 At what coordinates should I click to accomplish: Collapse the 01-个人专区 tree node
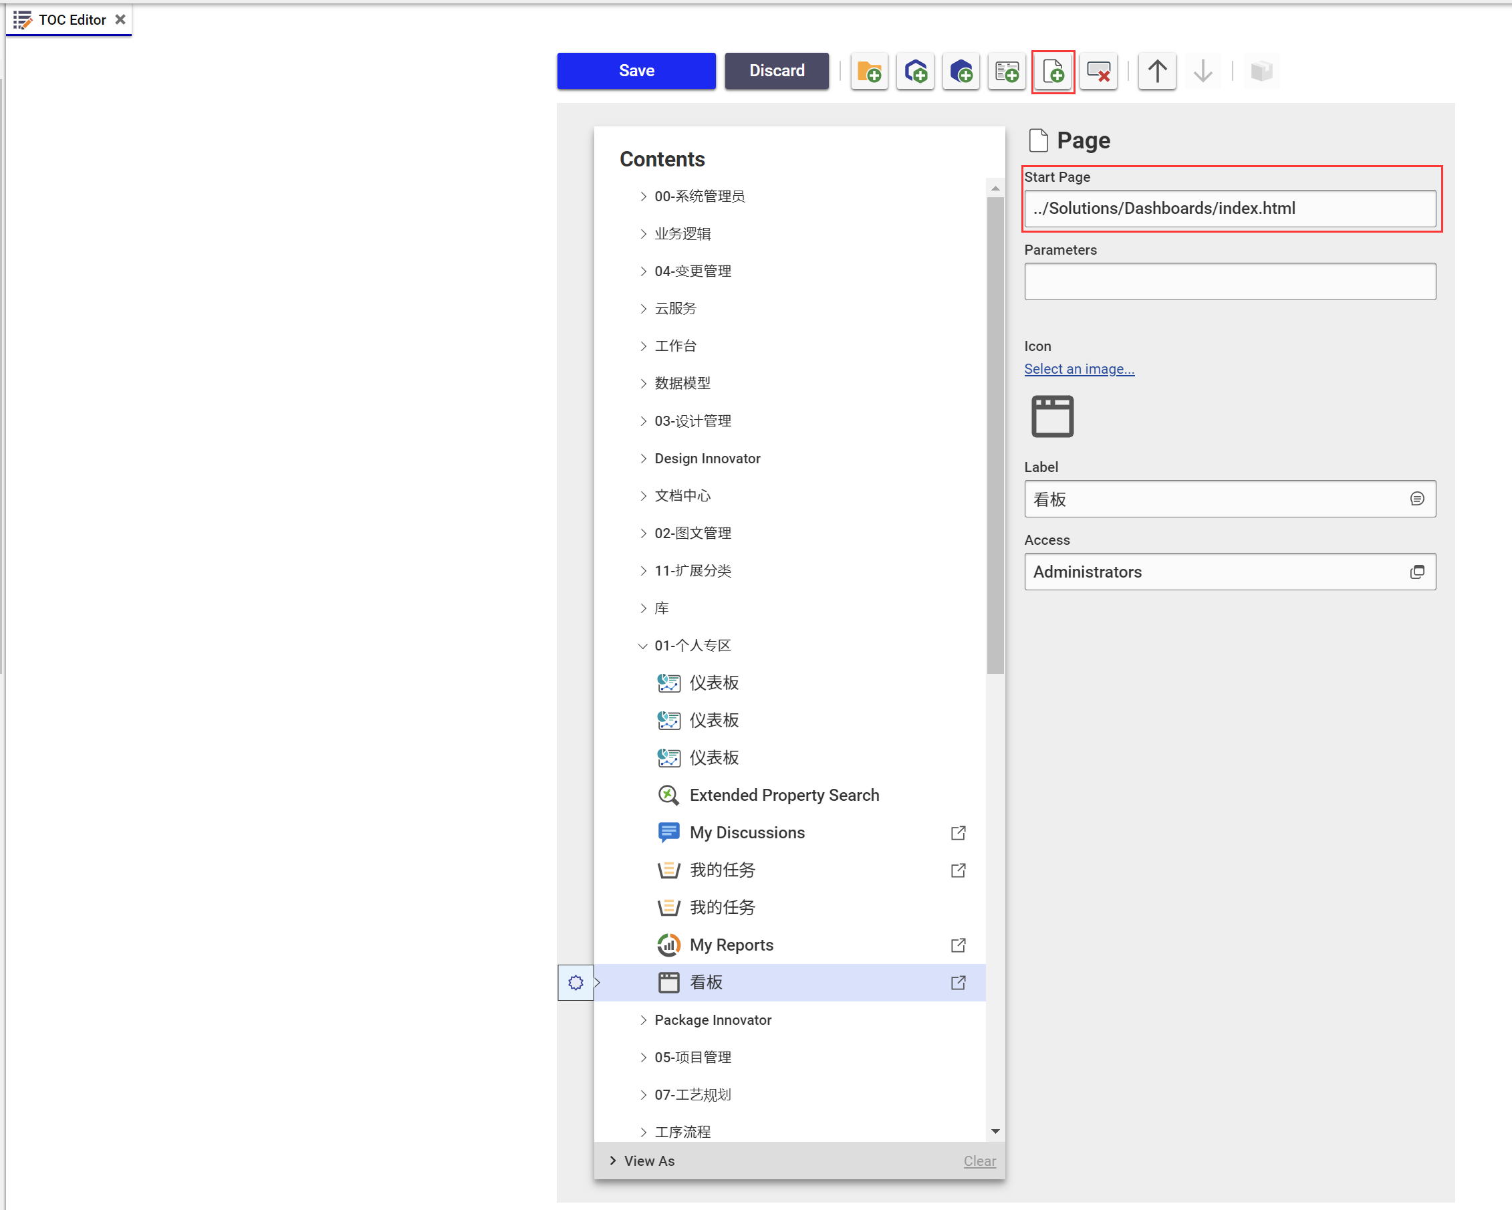642,645
